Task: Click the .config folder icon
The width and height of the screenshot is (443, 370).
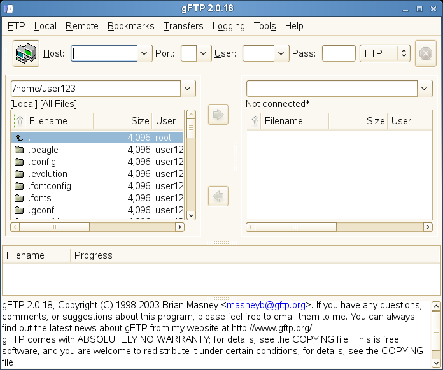Action: tap(19, 162)
